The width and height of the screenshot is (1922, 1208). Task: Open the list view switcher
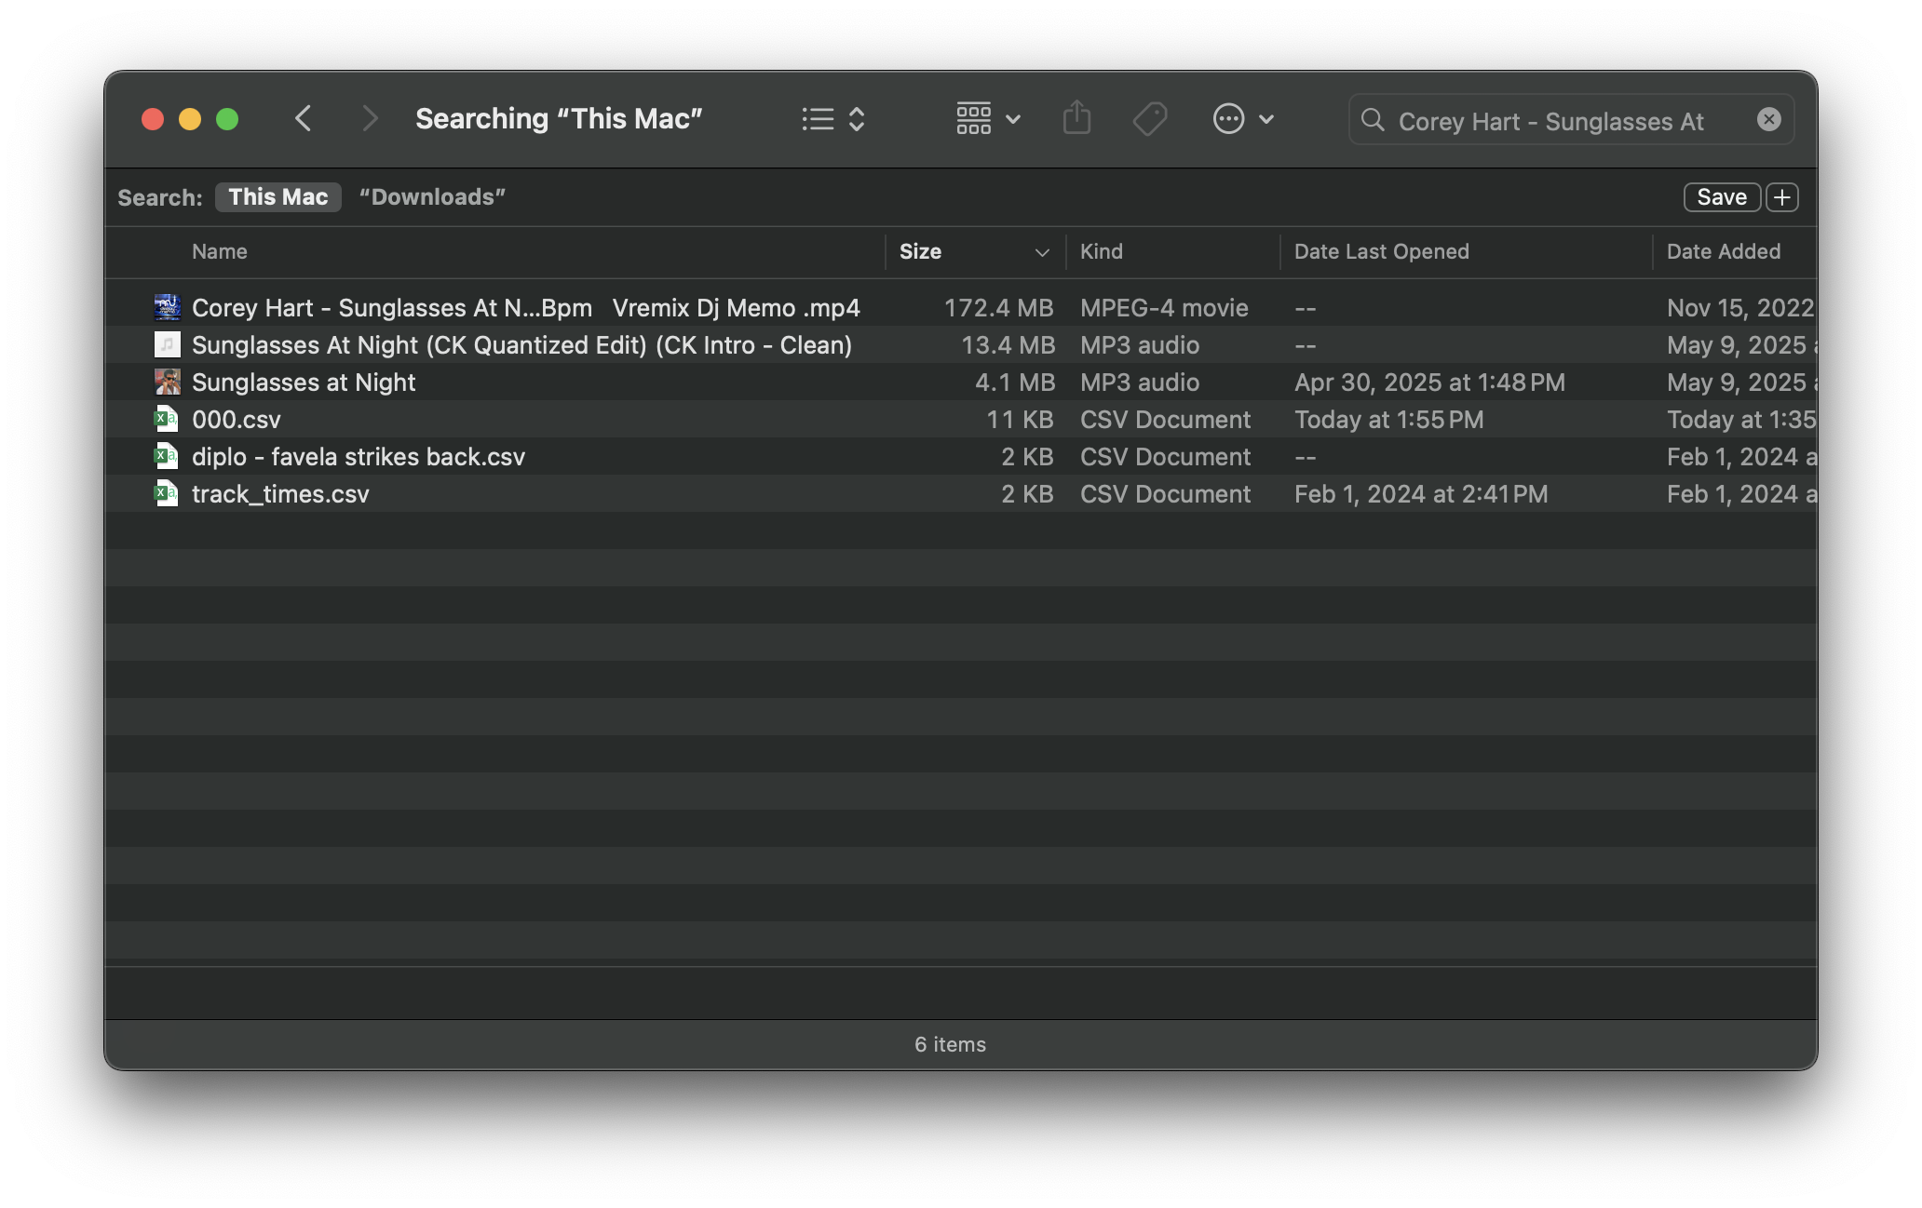pos(833,119)
